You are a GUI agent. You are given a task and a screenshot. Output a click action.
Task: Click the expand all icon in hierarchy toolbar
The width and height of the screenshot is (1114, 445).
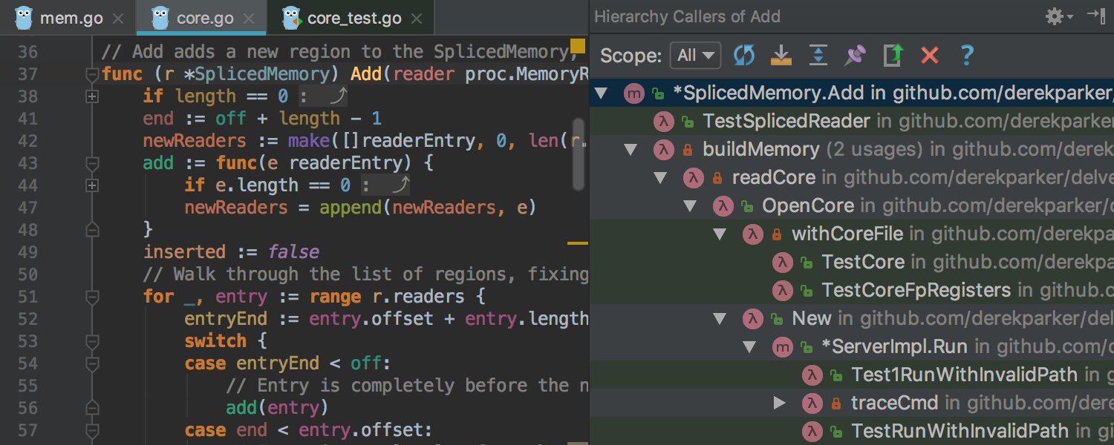[x=818, y=55]
